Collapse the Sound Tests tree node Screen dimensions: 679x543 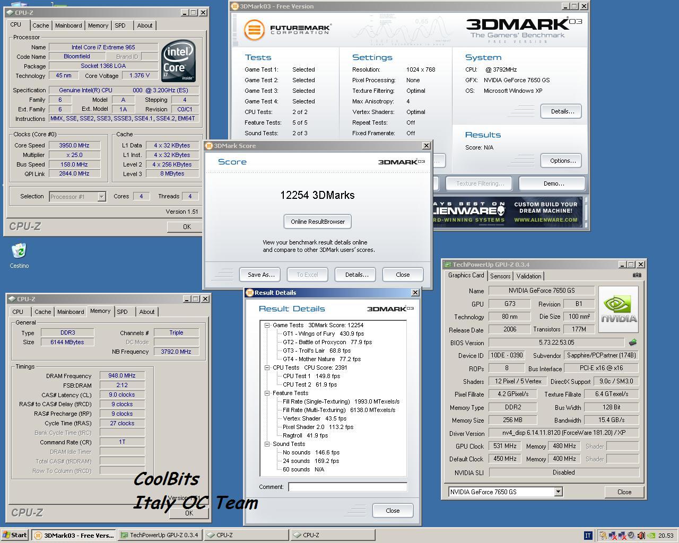(x=267, y=444)
